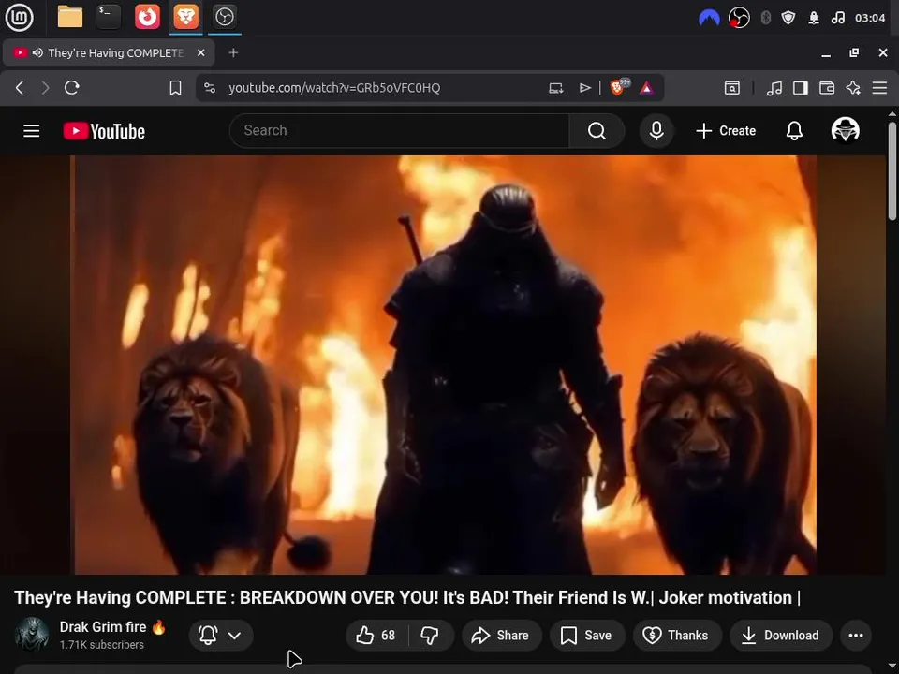Like the video with 68 likes
Viewport: 899px width, 674px height.
click(x=376, y=635)
